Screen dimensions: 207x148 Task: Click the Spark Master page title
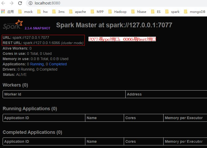[x=114, y=25]
